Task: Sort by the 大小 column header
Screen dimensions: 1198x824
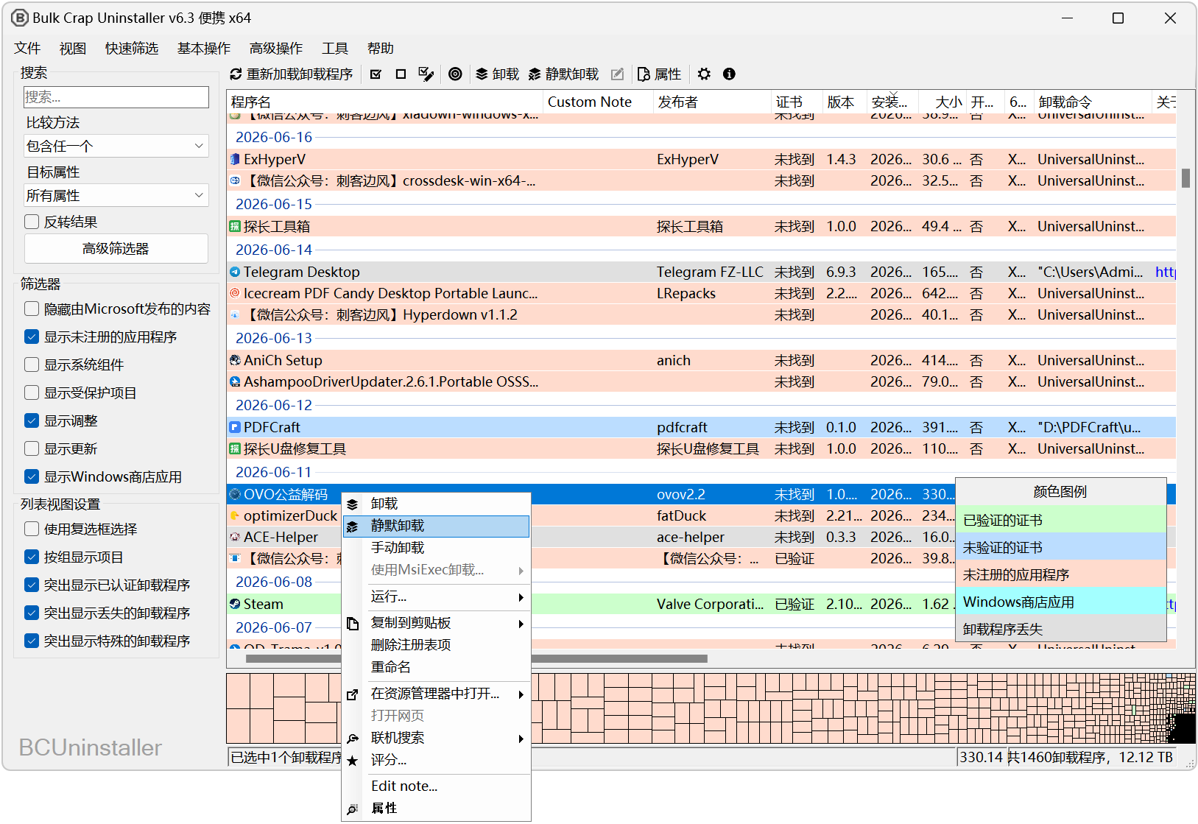Action: (941, 102)
